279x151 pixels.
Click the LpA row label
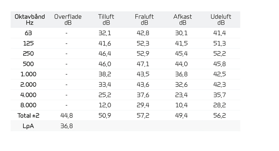28,126
